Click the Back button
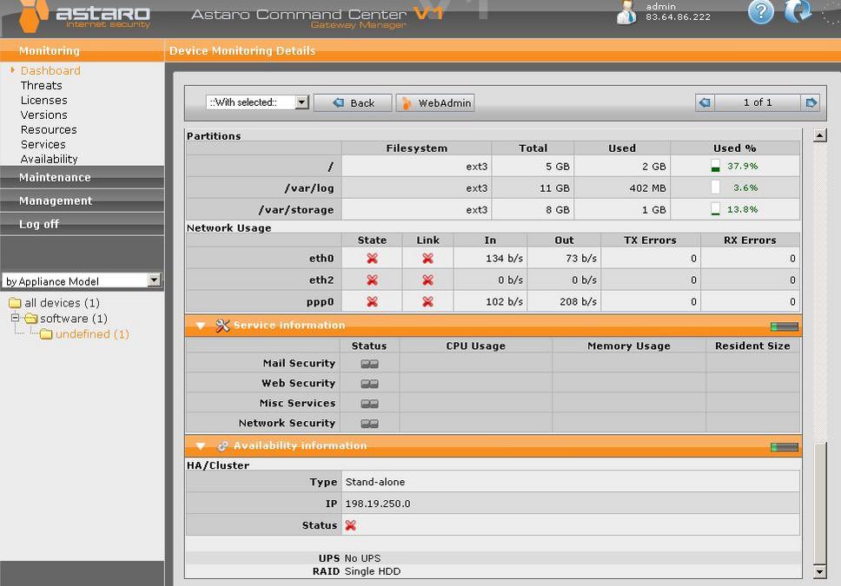The height and width of the screenshot is (586, 841). pyautogui.click(x=353, y=102)
